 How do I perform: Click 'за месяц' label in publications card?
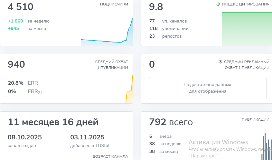[169, 152]
